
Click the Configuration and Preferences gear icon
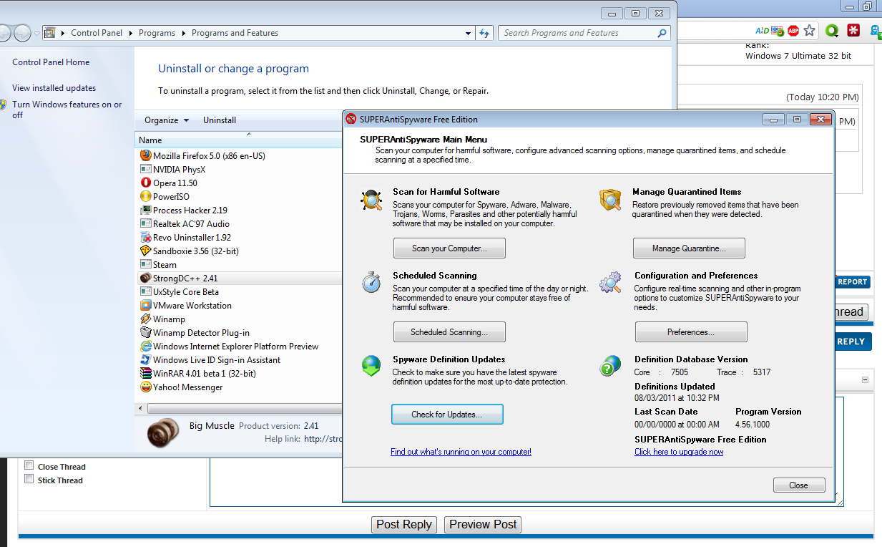coord(610,283)
